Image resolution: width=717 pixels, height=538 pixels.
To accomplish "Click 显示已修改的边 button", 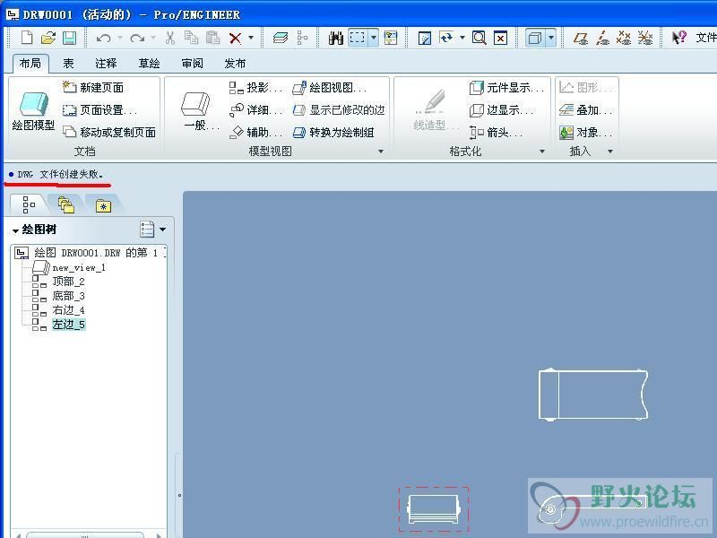I will (339, 109).
